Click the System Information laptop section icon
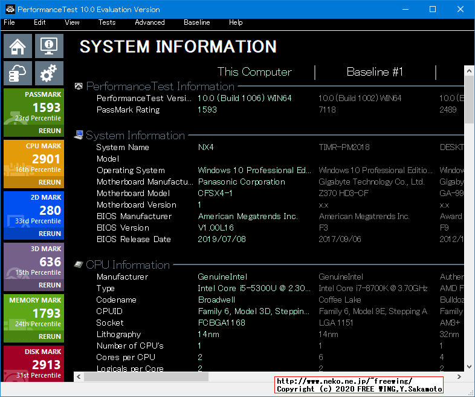Viewport: 475px width, 397px height. (x=79, y=135)
